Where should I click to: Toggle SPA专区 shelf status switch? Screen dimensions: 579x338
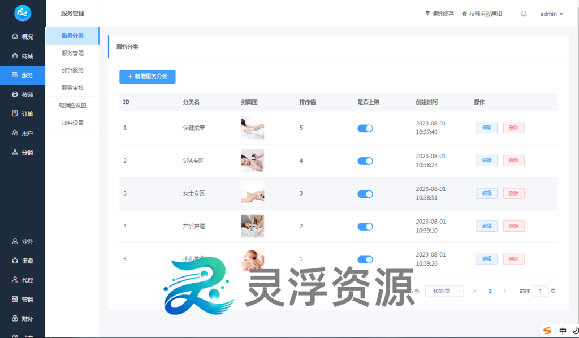[x=365, y=161]
